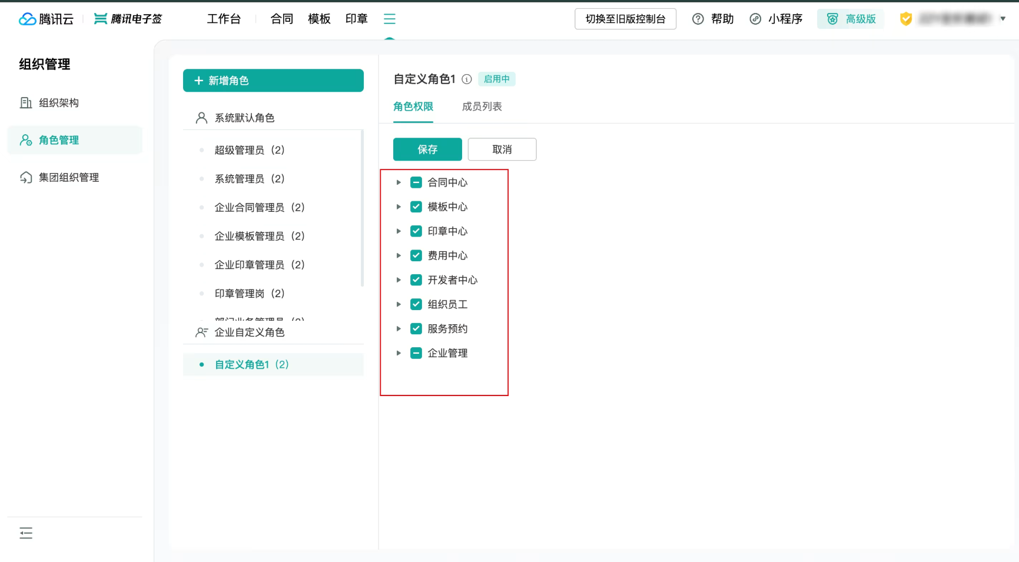Click the 取消 button
The image size is (1019, 562).
coord(502,149)
